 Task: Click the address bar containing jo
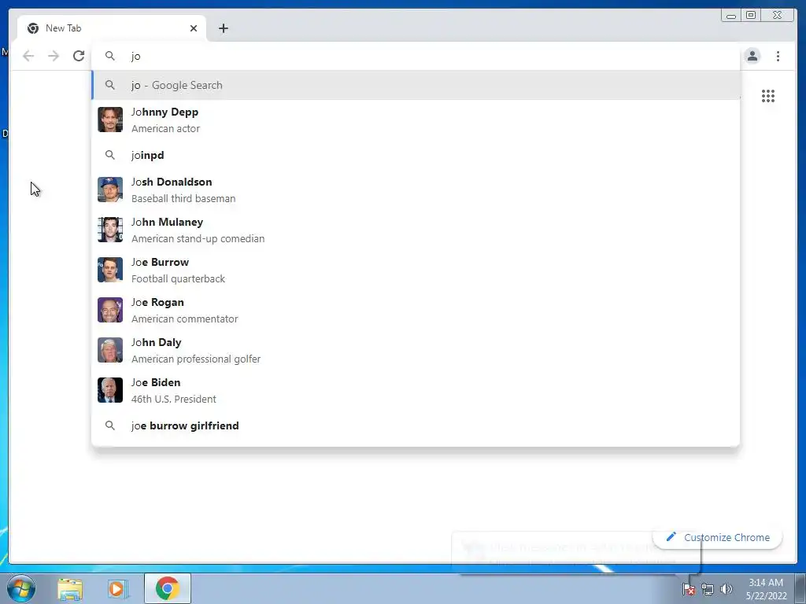[x=416, y=56]
